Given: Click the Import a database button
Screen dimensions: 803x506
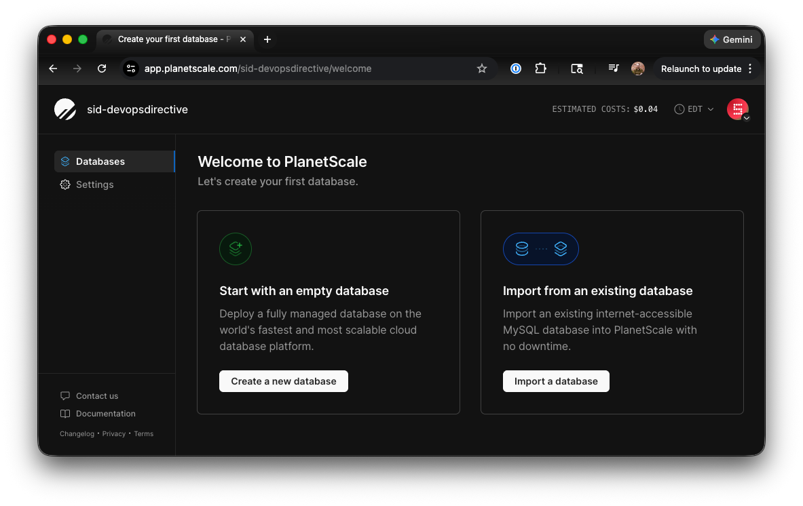Looking at the screenshot, I should click(x=556, y=381).
